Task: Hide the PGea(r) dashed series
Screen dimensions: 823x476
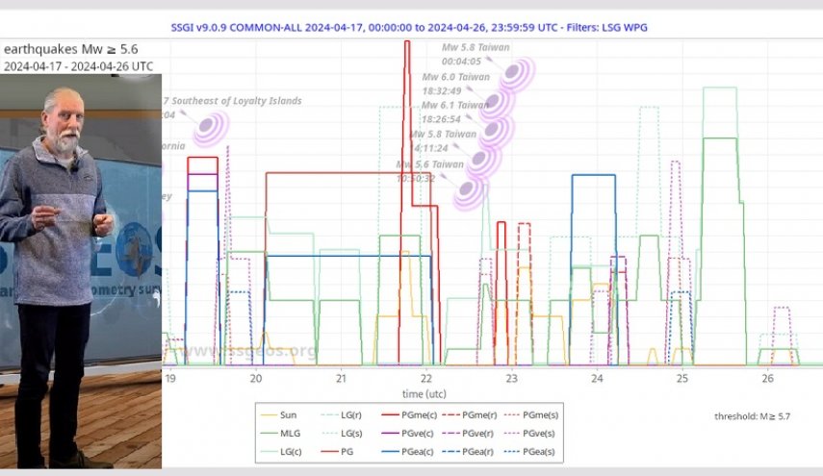Action: [469, 452]
